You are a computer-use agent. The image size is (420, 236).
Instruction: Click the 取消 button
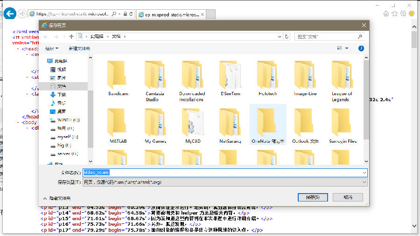pyautogui.click(x=348, y=197)
